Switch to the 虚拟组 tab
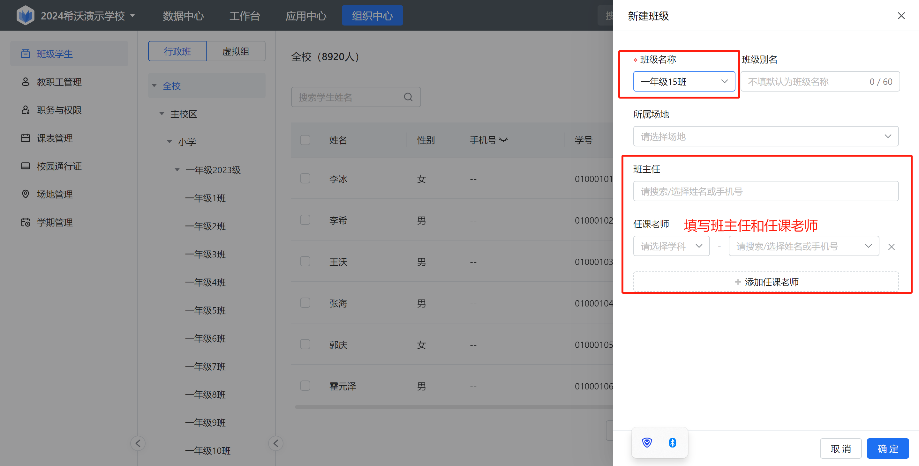The width and height of the screenshot is (919, 466). pos(236,51)
